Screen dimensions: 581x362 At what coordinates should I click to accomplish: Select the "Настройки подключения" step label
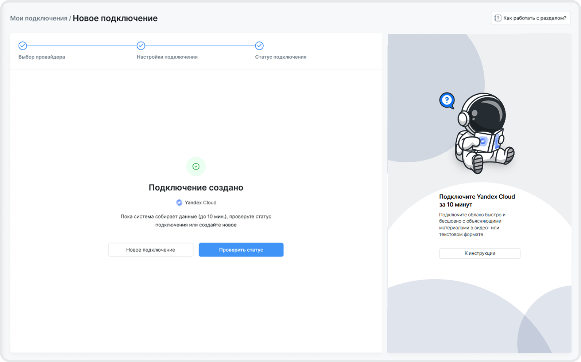(x=167, y=57)
